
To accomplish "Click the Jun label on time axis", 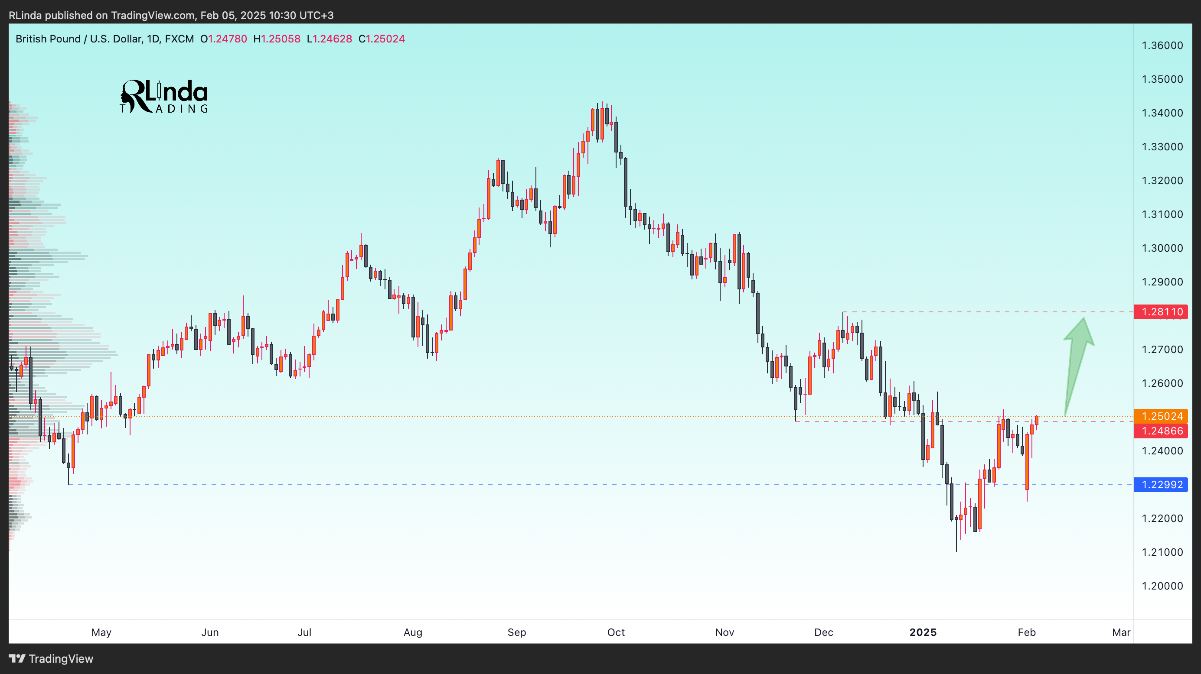I will coord(210,632).
